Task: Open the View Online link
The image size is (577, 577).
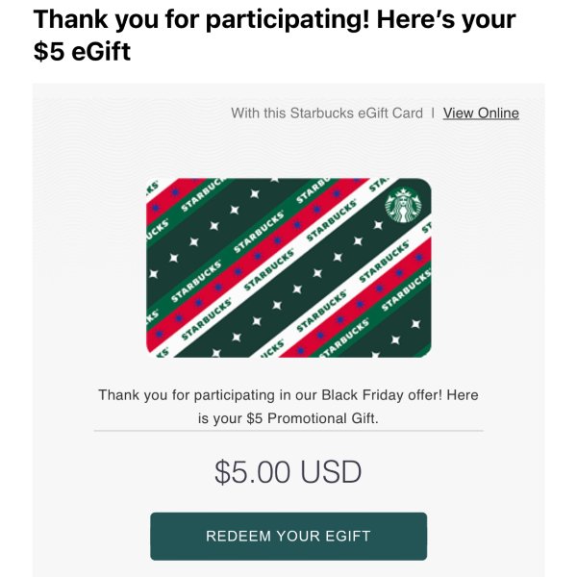Action: click(x=481, y=113)
